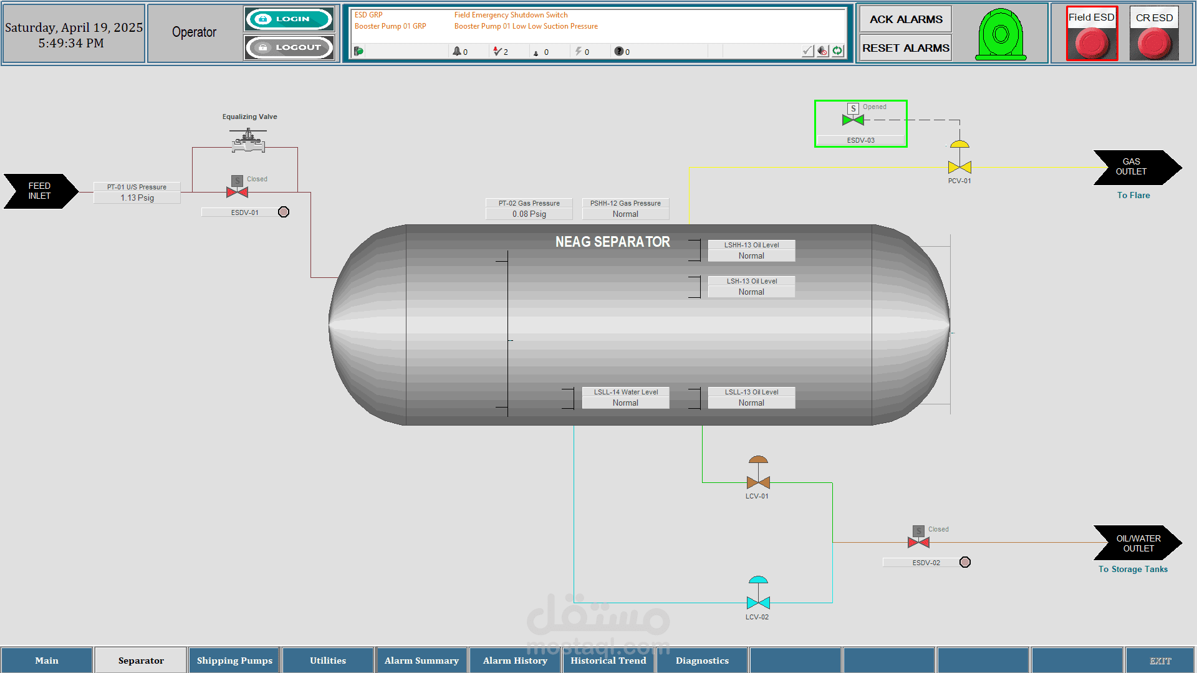Select the LCV-01 level control valve
1197x673 pixels.
pyautogui.click(x=758, y=481)
